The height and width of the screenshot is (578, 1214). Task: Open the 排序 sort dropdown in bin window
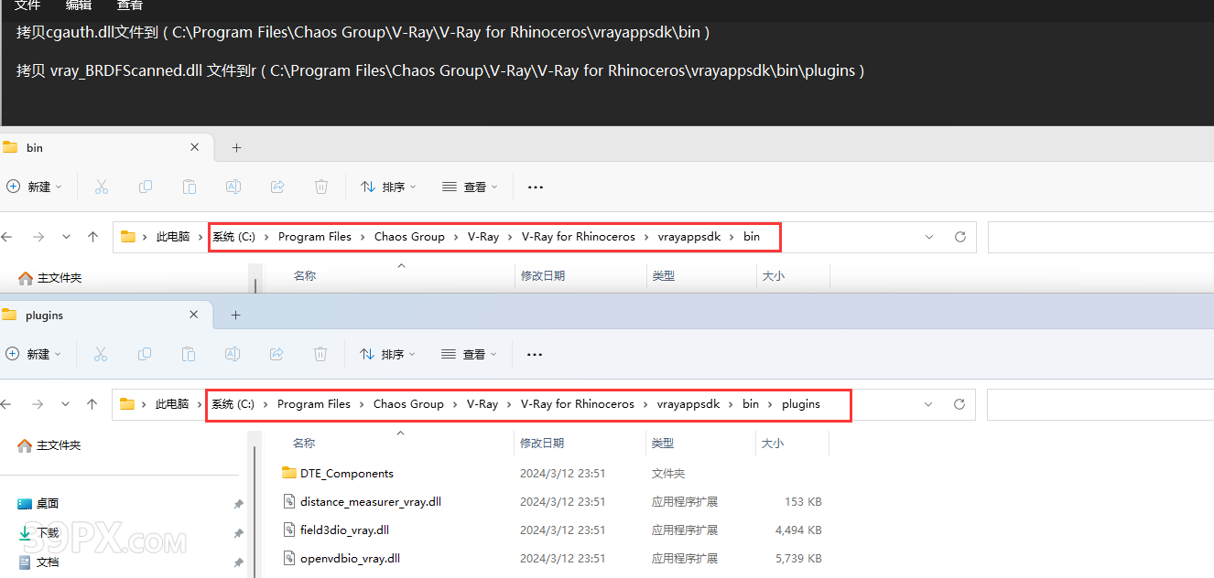coord(388,187)
